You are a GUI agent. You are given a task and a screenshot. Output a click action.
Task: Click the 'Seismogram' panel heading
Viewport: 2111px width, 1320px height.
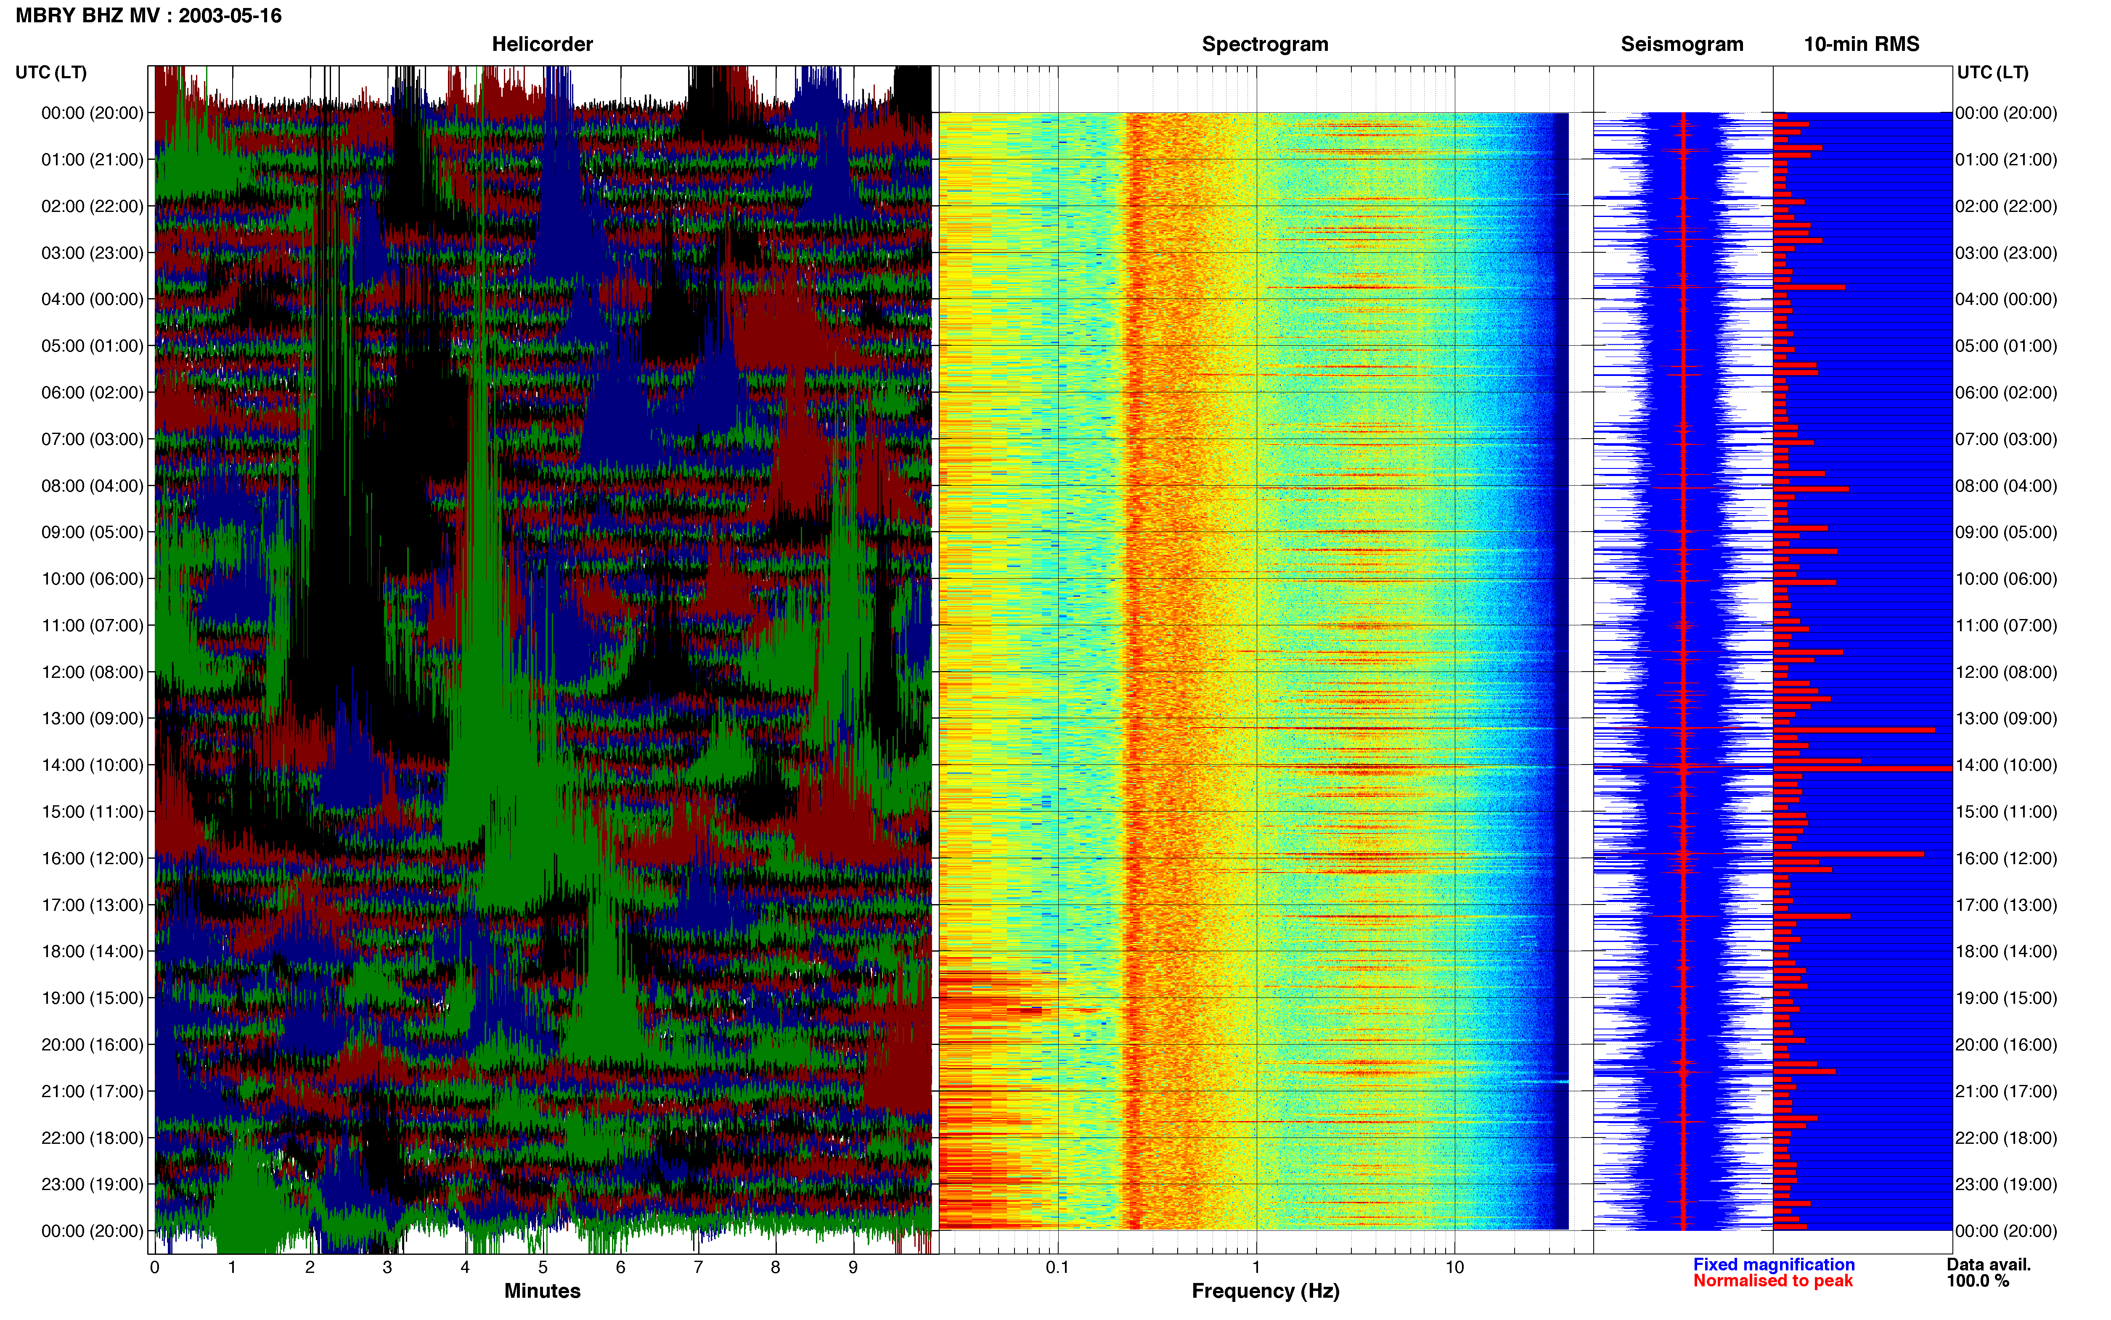click(x=1682, y=45)
